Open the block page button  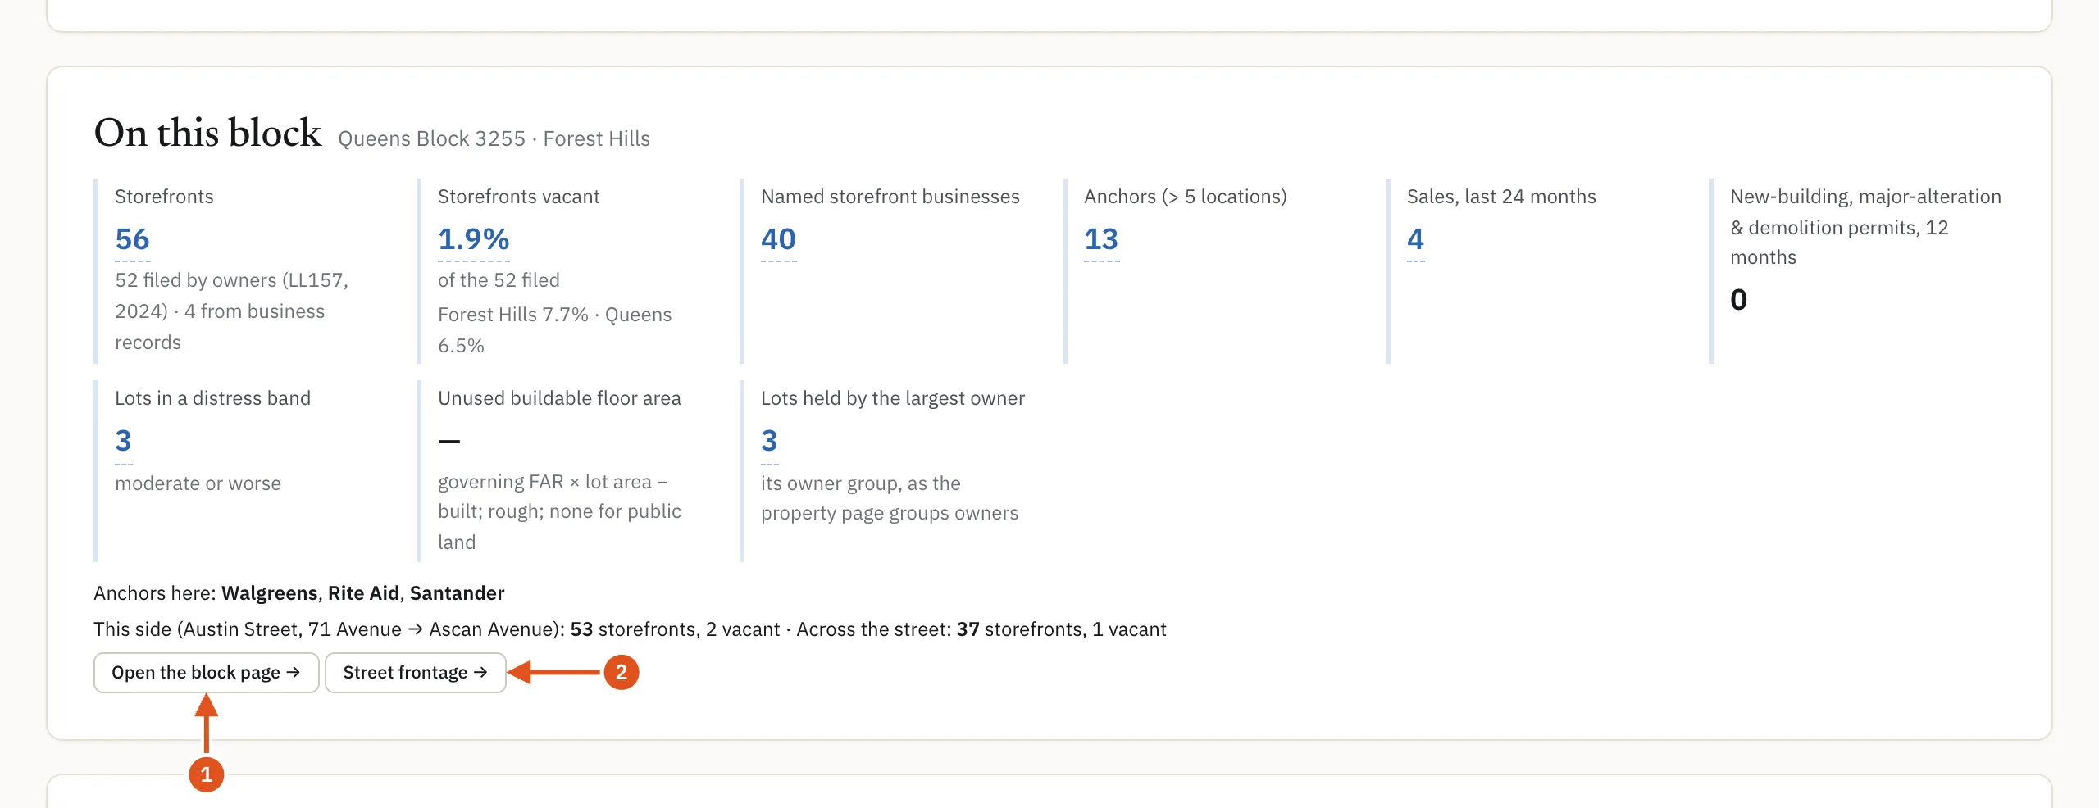206,673
